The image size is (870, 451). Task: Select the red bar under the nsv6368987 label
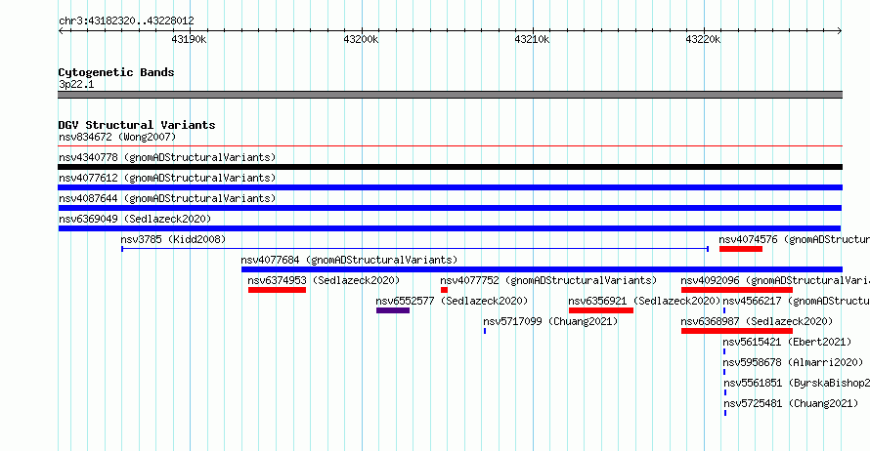click(x=737, y=331)
